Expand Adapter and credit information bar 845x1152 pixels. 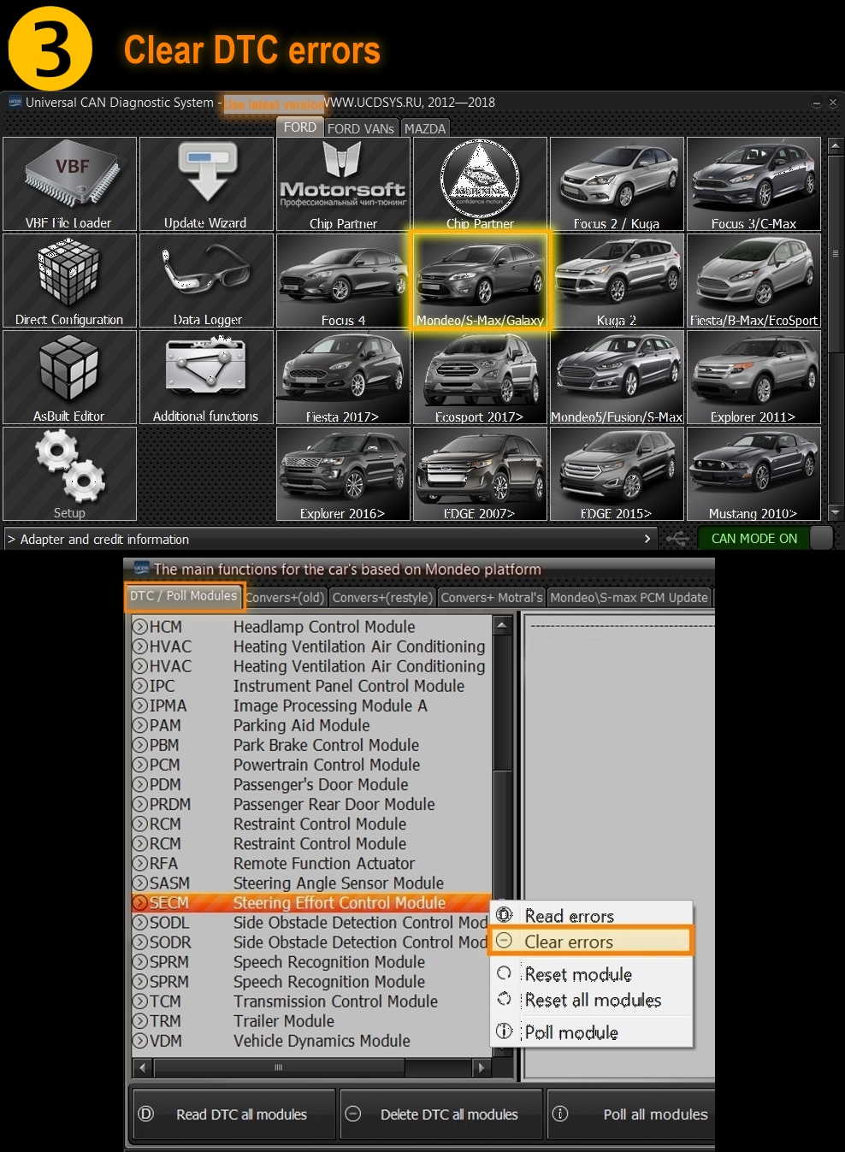(330, 539)
